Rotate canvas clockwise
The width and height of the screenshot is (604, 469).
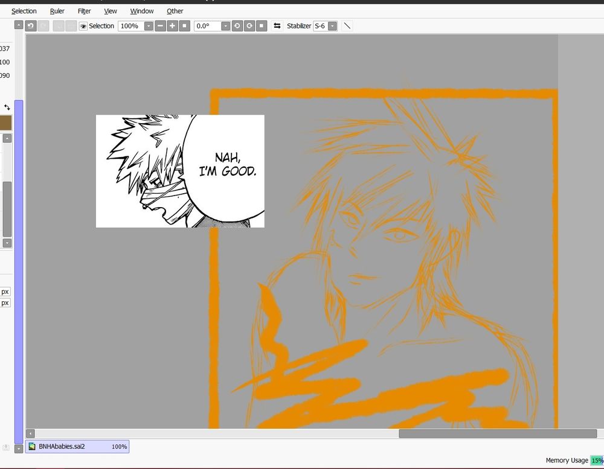coord(249,26)
